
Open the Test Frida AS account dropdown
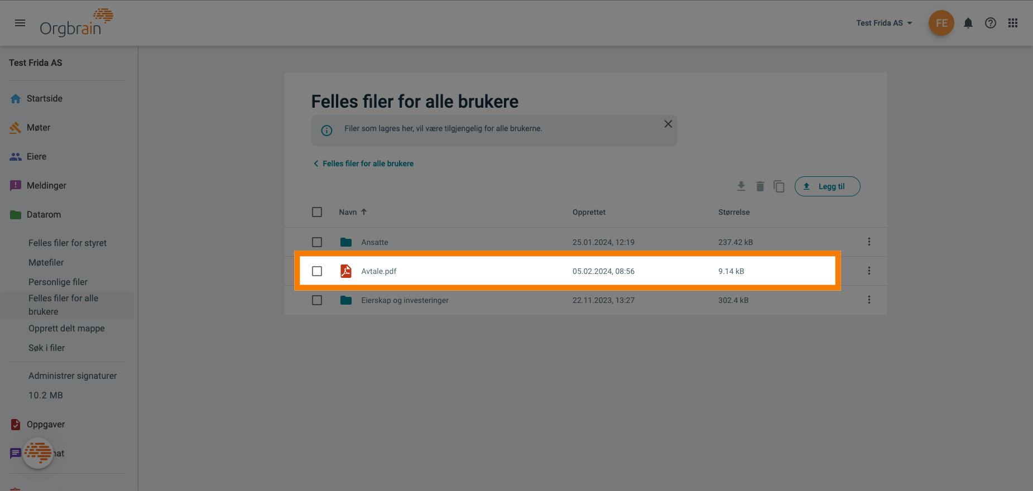click(884, 23)
